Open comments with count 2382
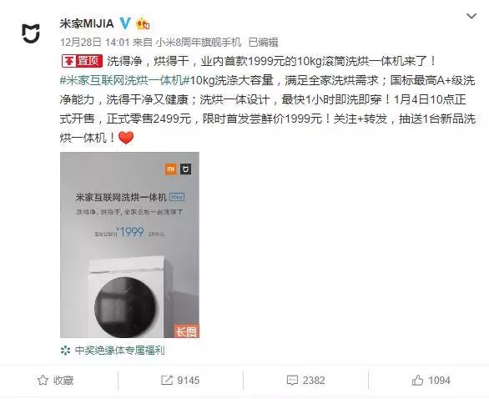 tap(306, 381)
